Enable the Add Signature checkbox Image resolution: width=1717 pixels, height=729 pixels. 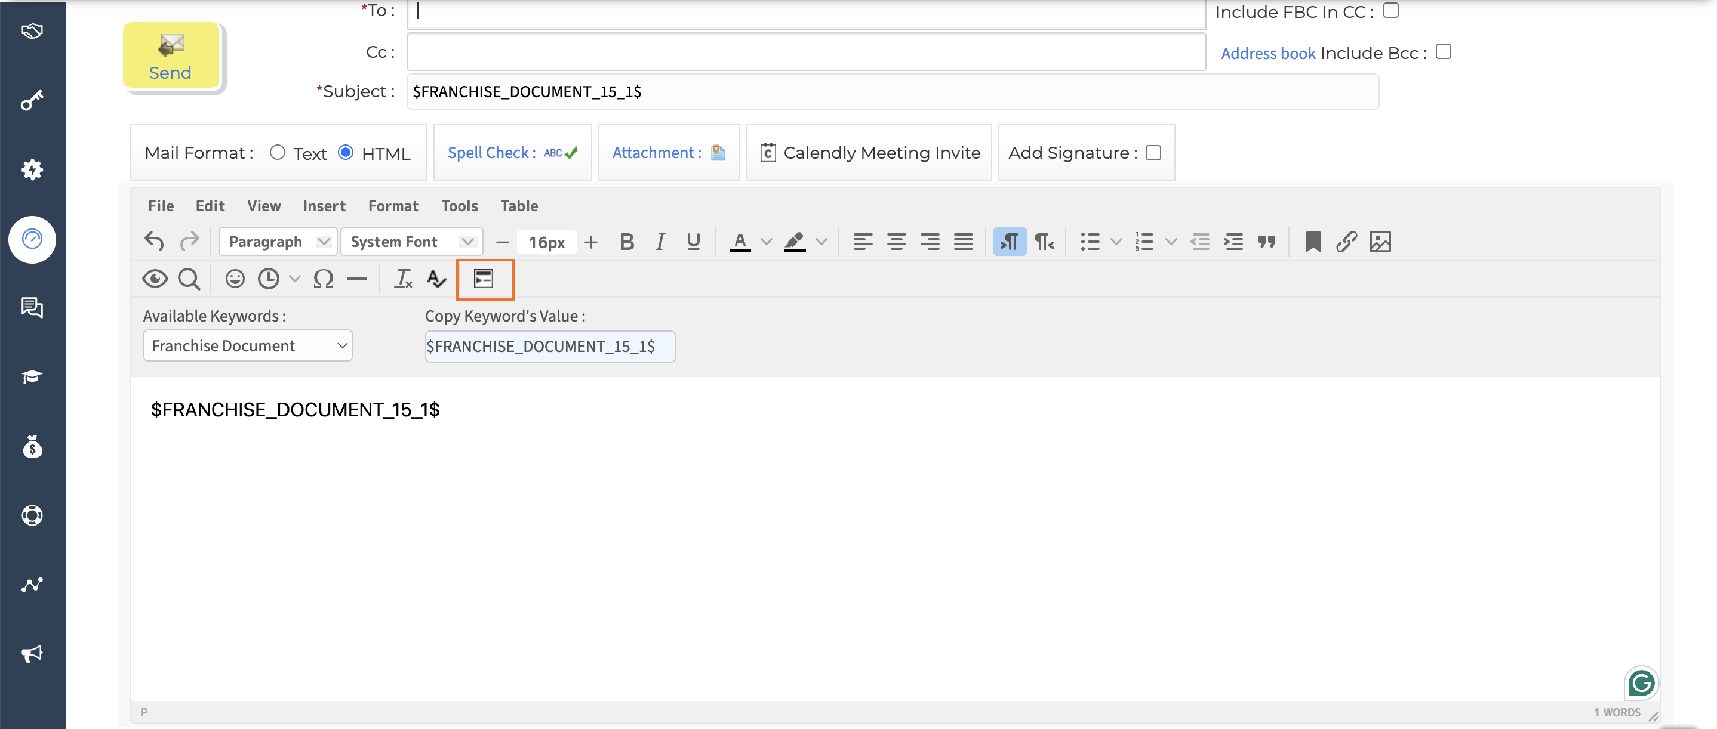pos(1154,153)
